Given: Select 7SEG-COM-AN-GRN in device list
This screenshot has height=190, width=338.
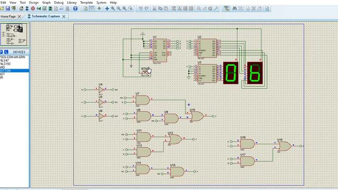Looking at the screenshot, I should 14,57.
